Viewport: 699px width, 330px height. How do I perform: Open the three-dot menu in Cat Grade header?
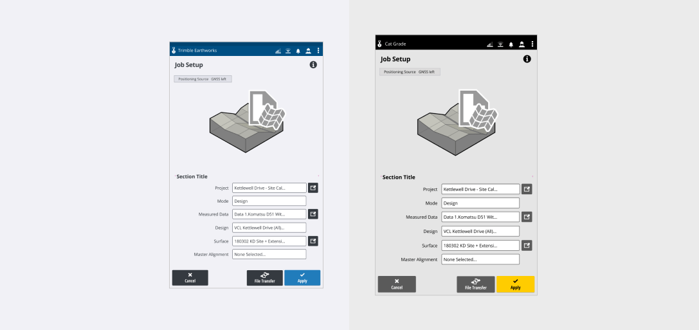pos(532,44)
